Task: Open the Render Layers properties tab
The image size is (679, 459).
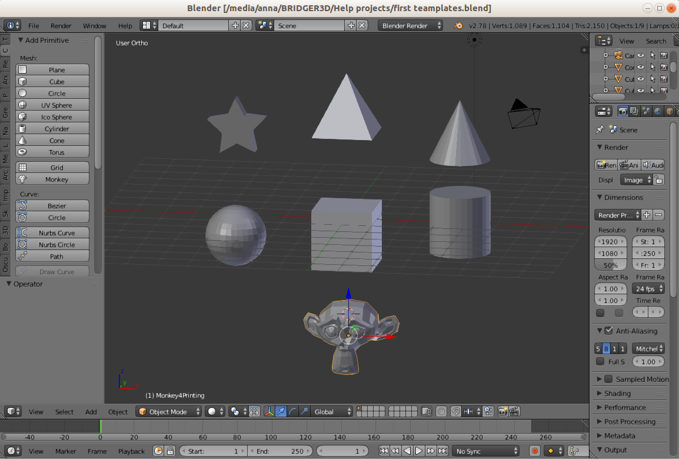Action: tap(634, 111)
